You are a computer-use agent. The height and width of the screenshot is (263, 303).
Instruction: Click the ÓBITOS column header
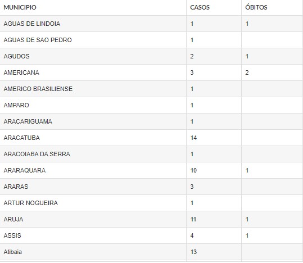(256, 7)
